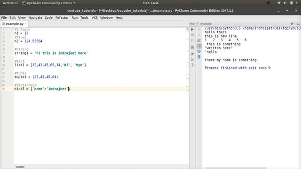
Task: Close the run session with red X
Action: coord(192,60)
